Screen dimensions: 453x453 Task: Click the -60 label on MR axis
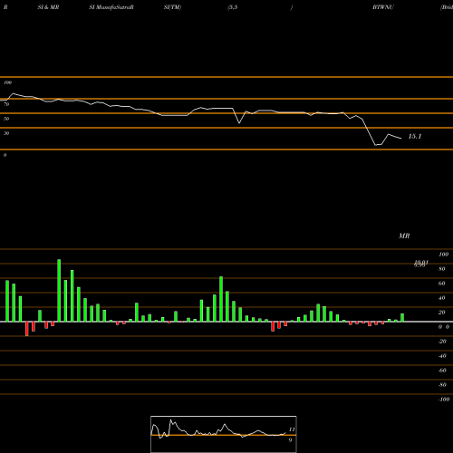442,371
